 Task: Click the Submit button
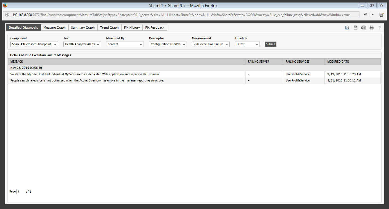click(270, 44)
